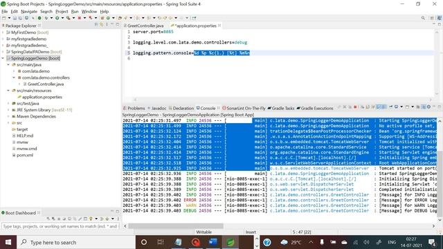Click the New file toolbar icon
The height and width of the screenshot is (249, 443).
(x=4, y=18)
